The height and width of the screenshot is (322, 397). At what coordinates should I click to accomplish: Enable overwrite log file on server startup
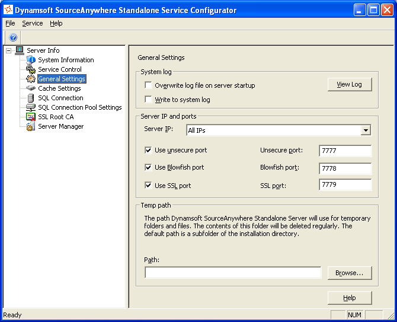tap(149, 85)
